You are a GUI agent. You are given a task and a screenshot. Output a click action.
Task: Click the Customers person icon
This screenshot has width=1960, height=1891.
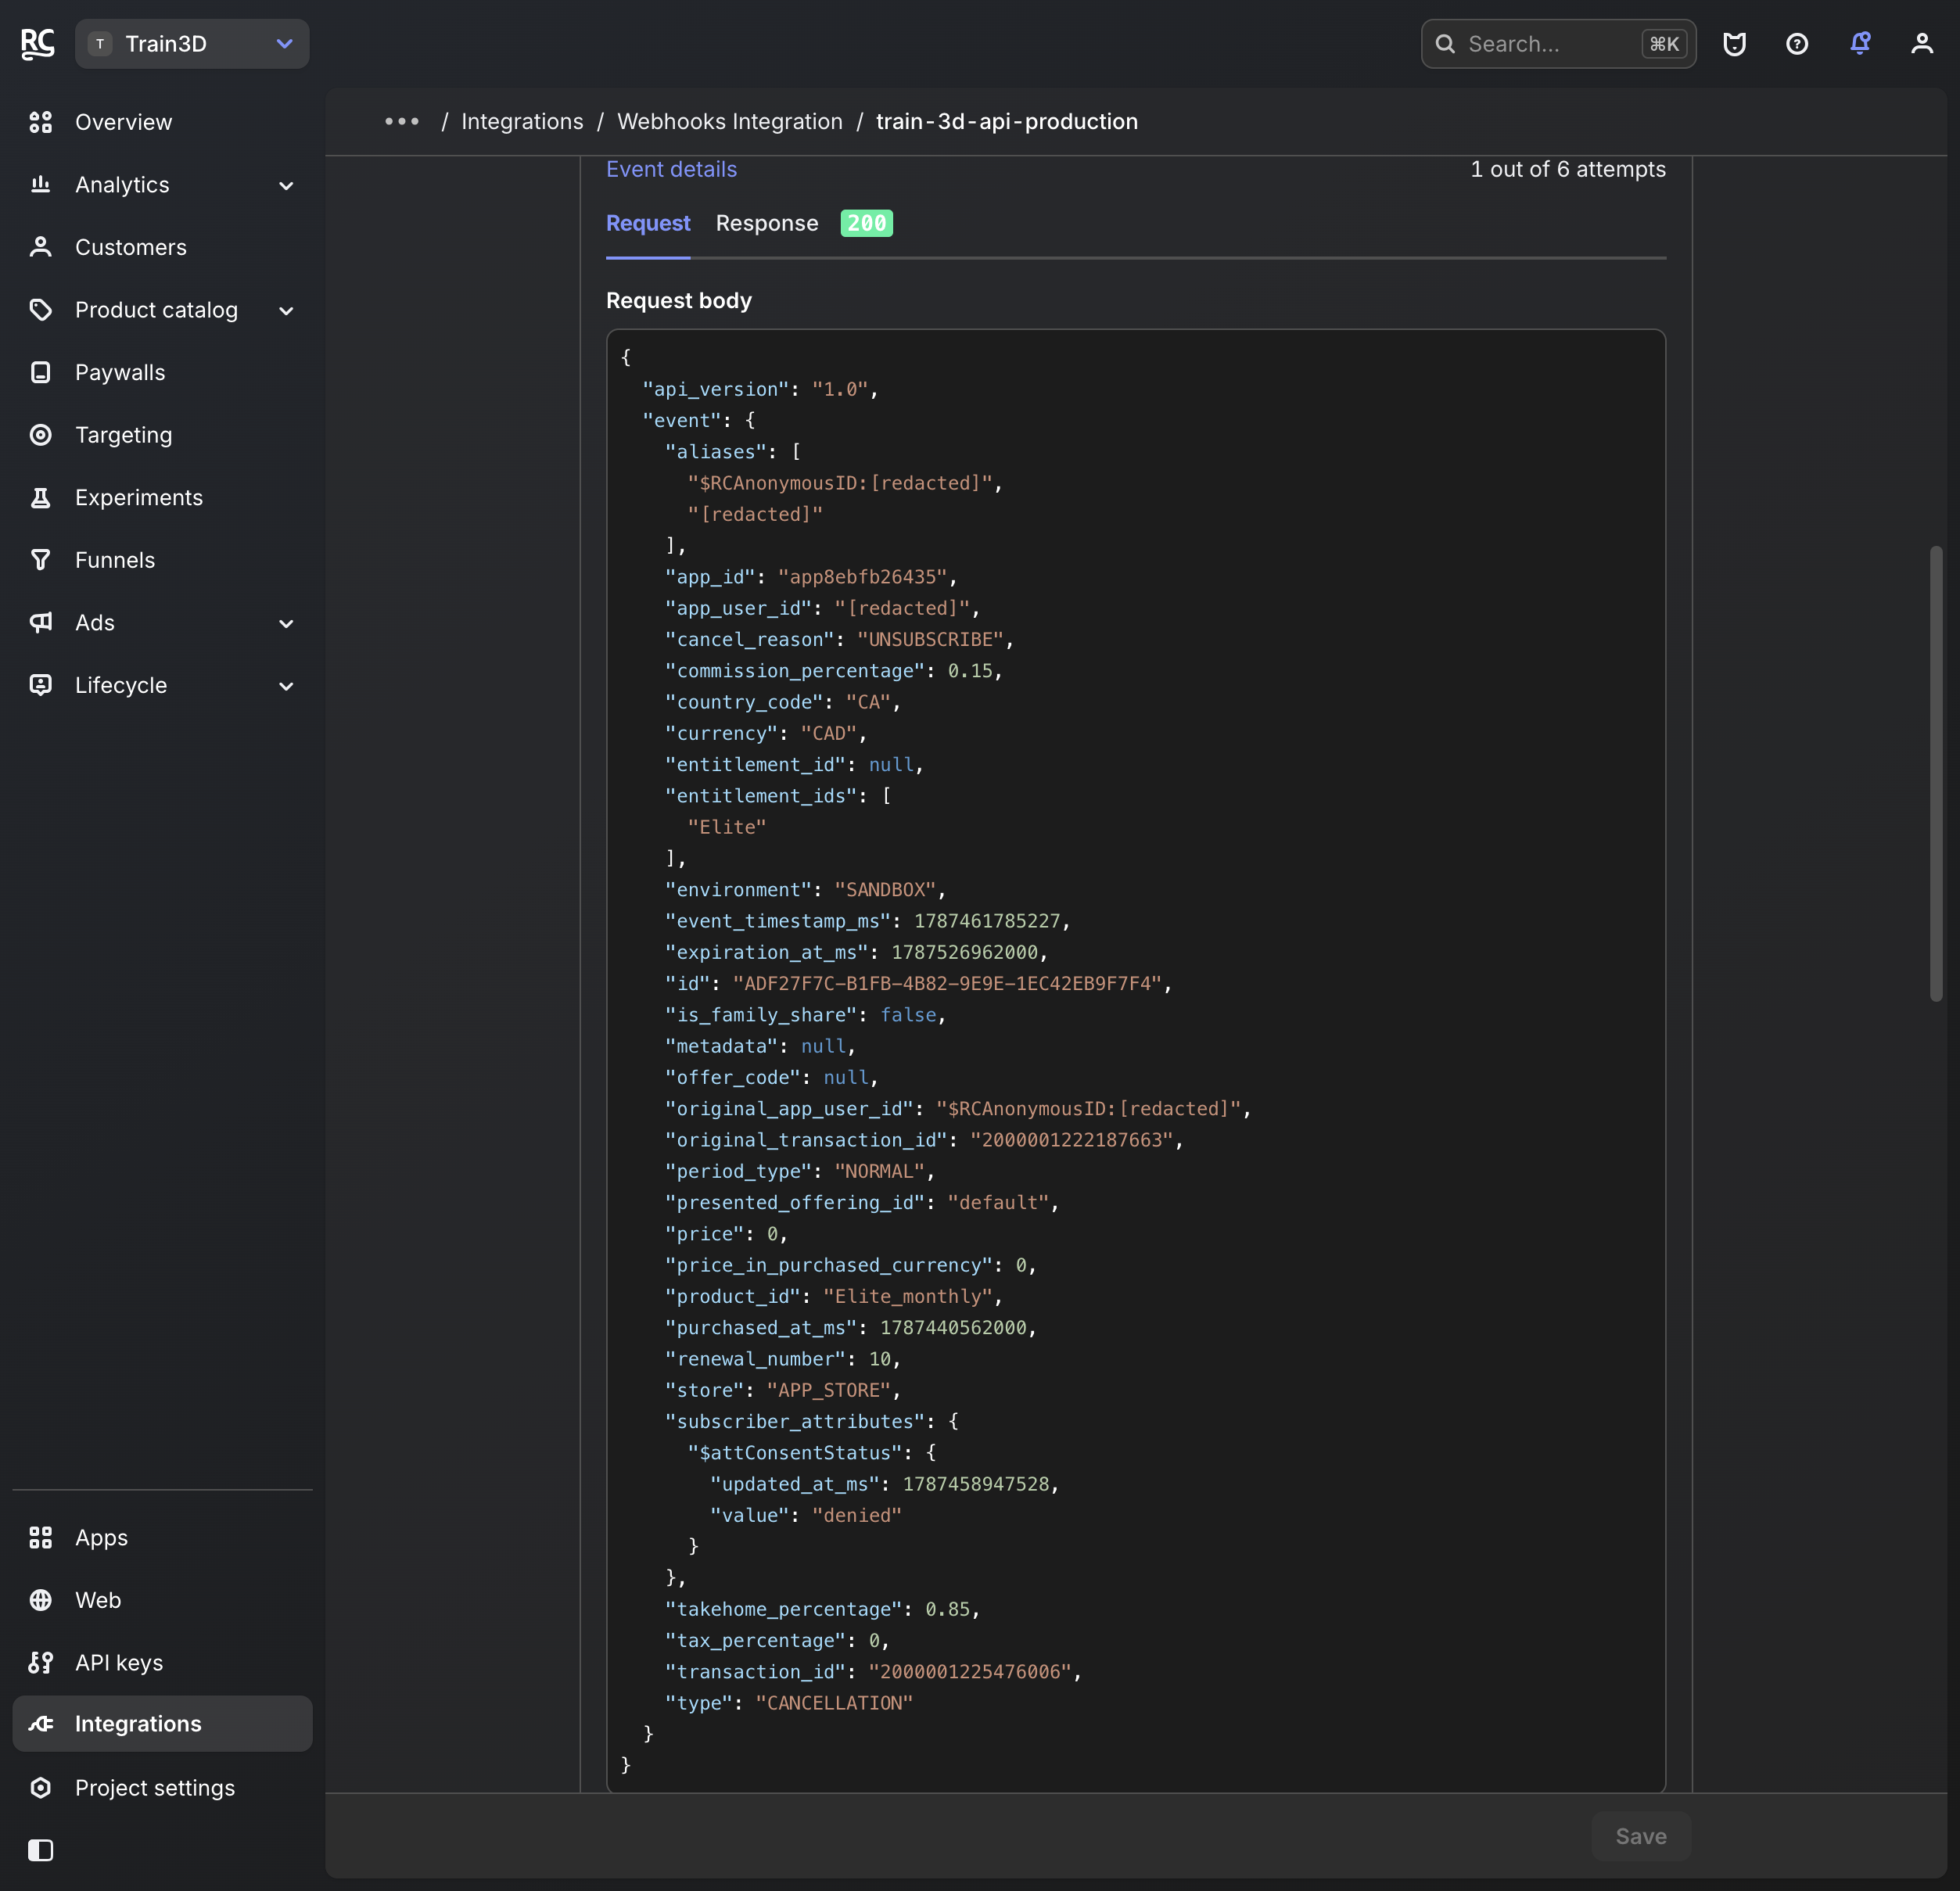pos(41,247)
